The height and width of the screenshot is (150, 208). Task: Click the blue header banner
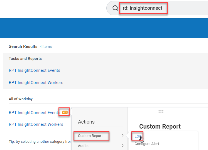pos(104,28)
